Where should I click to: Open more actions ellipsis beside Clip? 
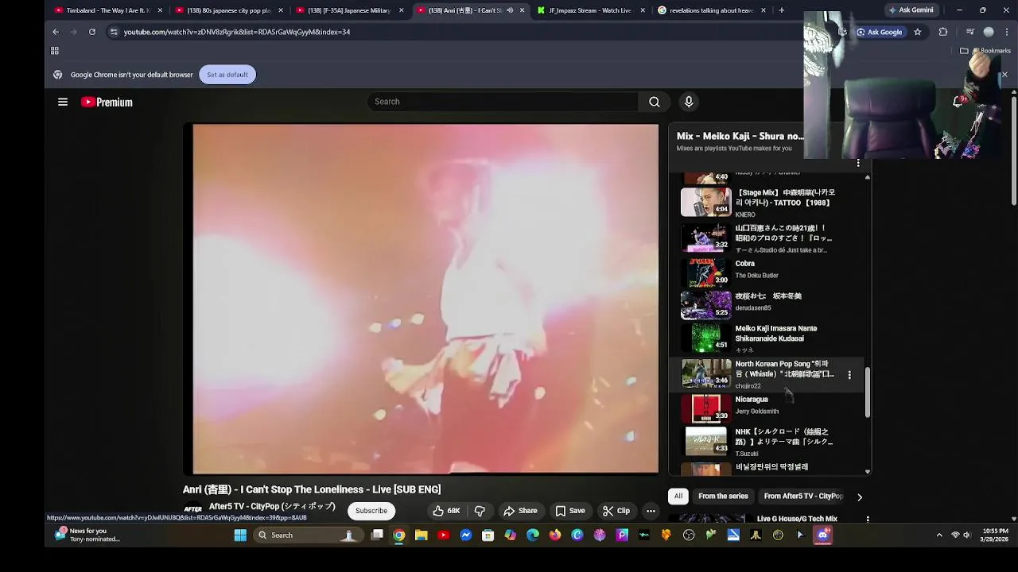[x=651, y=511]
